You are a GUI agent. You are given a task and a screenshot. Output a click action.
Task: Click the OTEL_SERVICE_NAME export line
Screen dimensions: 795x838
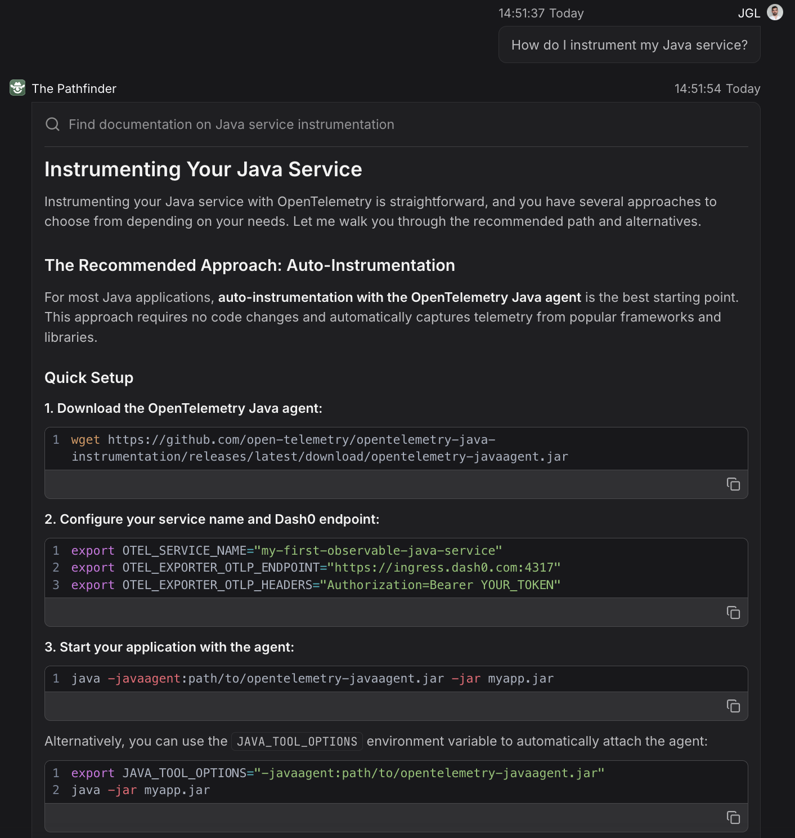coord(286,551)
